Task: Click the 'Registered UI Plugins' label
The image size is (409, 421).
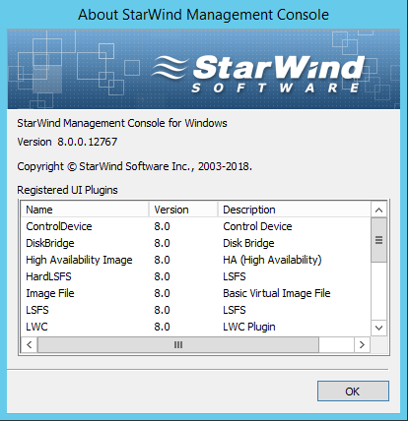Action: coord(67,190)
